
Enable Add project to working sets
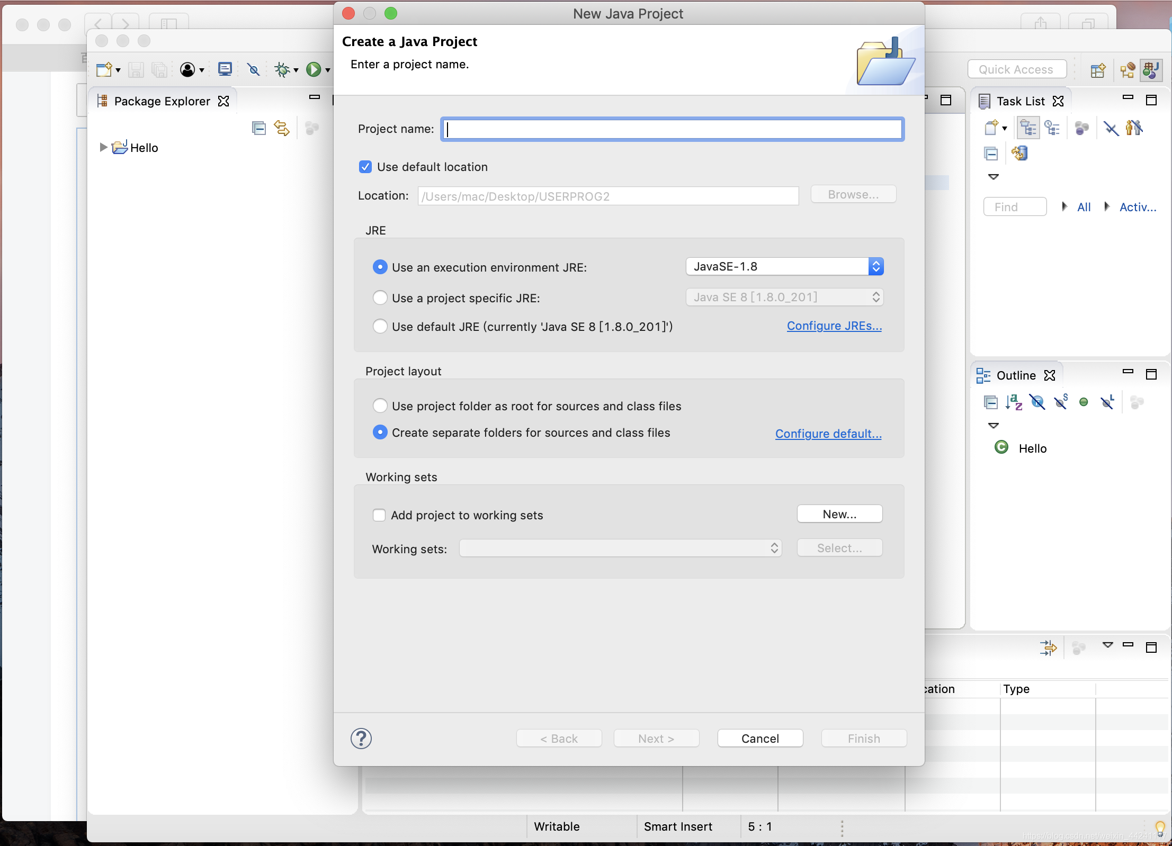pyautogui.click(x=379, y=515)
